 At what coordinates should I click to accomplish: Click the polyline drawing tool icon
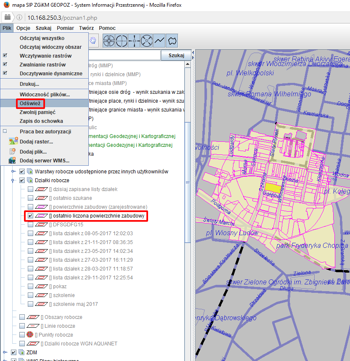159,40
